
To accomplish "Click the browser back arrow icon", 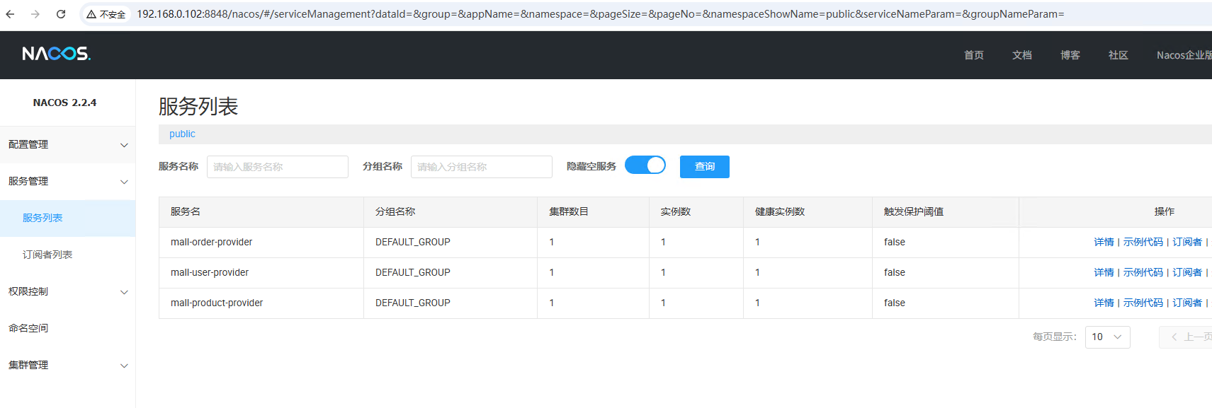I will 10,14.
